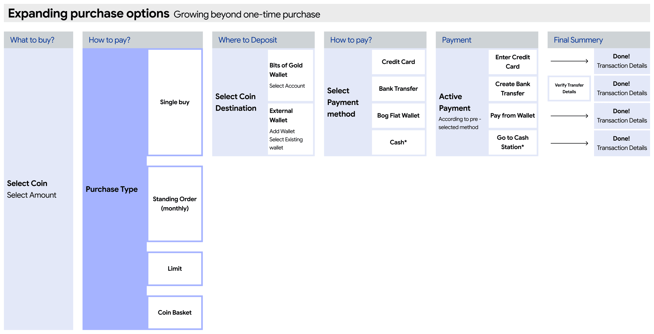
Task: Click the Select Coin Destination label
Action: (236, 102)
